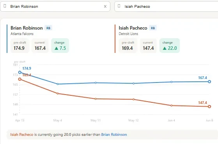Click the Brian Robinson link in summary sentence
This screenshot has width=218, height=144.
[114, 135]
